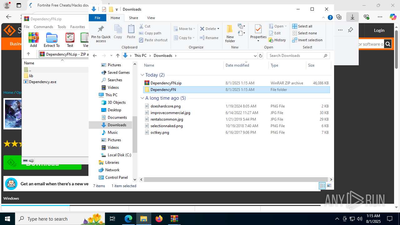The width and height of the screenshot is (400, 225).
Task: Select Documents in navigation pane
Action: (x=117, y=117)
